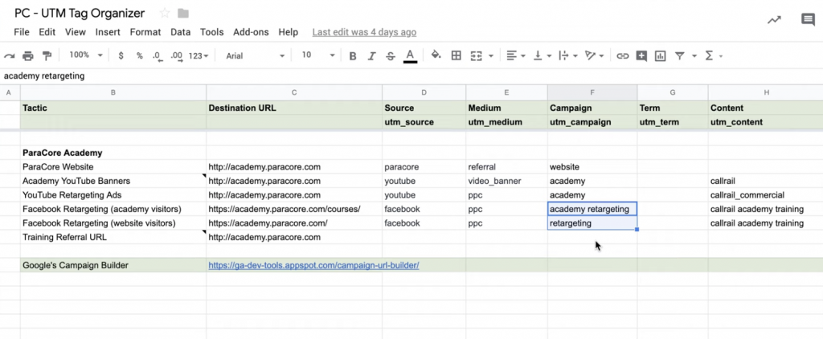Select the 'academy retargeting' campaign cell
This screenshot has height=339, width=823.
[x=592, y=209]
